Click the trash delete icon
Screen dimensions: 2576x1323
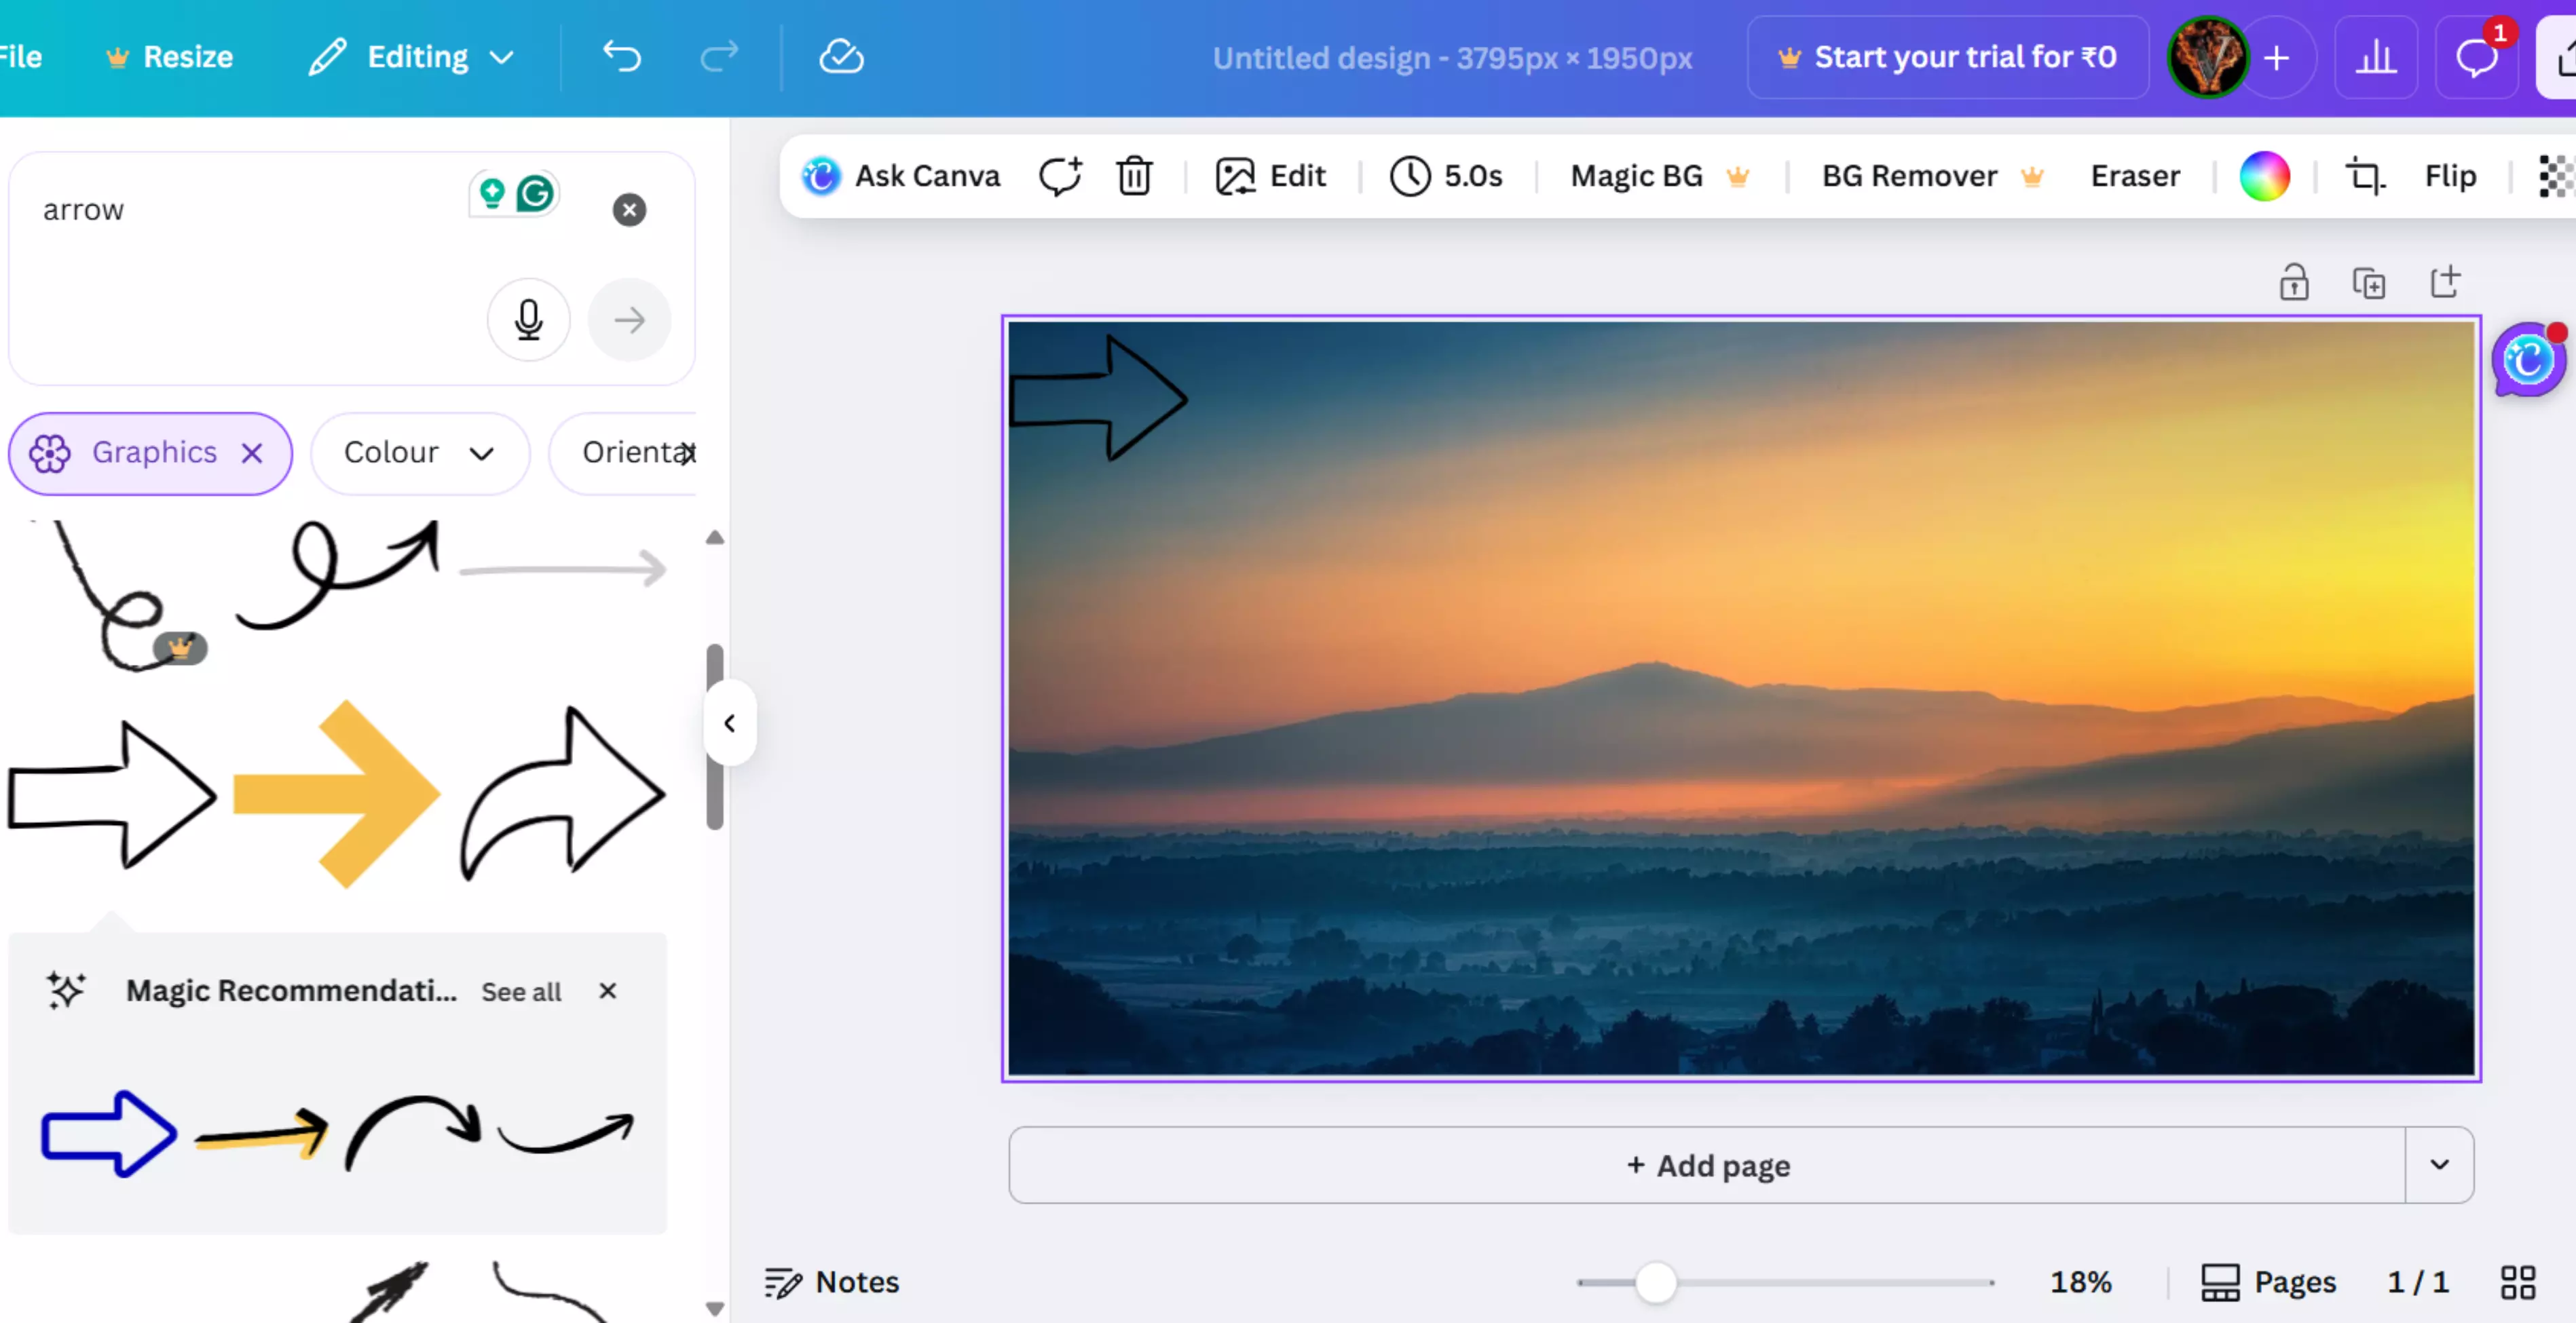[x=1134, y=176]
